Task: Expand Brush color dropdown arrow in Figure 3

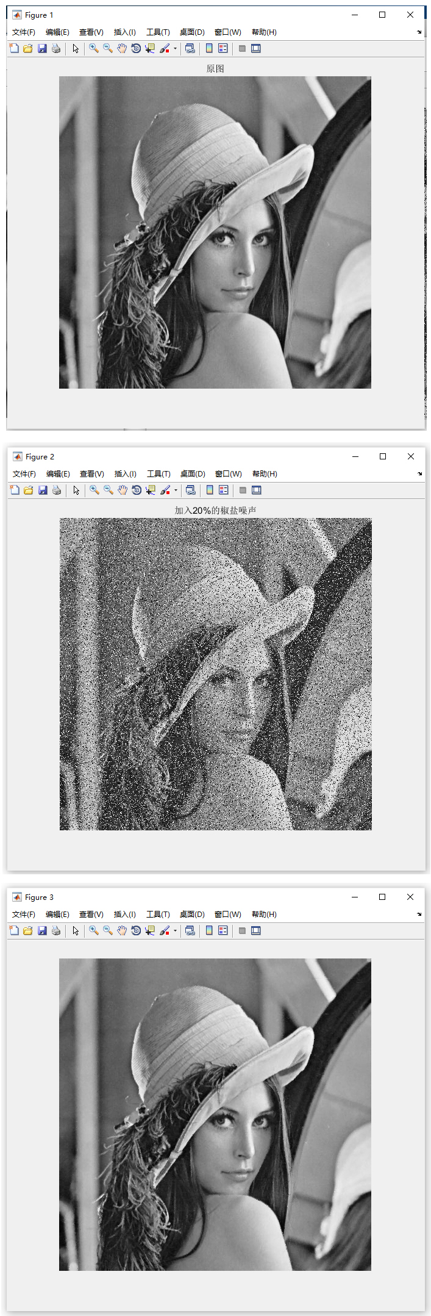Action: click(175, 930)
